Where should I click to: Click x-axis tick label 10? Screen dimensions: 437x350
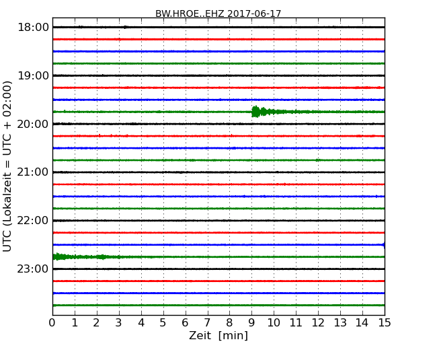(274, 323)
